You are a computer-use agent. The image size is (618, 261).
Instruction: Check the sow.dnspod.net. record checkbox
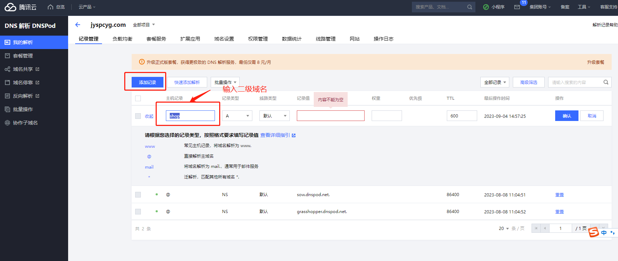pyautogui.click(x=138, y=195)
